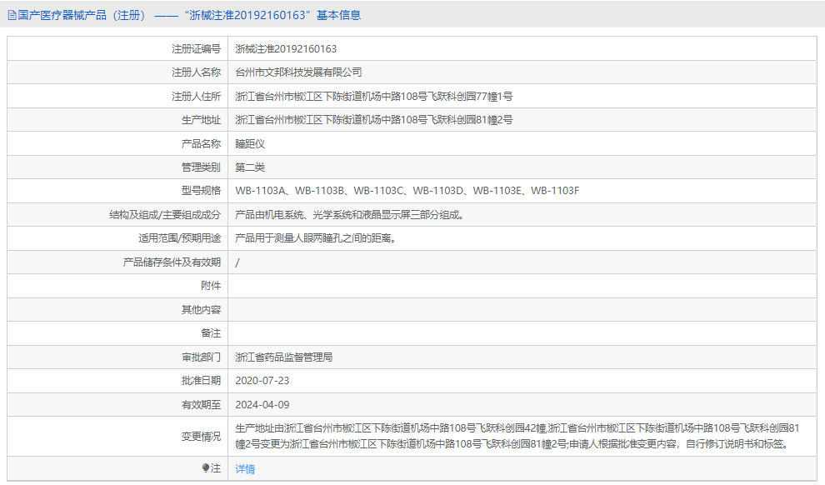Image resolution: width=825 pixels, height=485 pixels.
Task: Click the 生产地址 value ending 创园81幢2号
Action: tap(373, 120)
